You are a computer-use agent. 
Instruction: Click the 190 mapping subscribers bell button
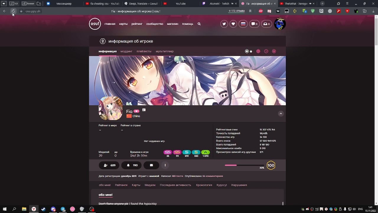point(131,165)
